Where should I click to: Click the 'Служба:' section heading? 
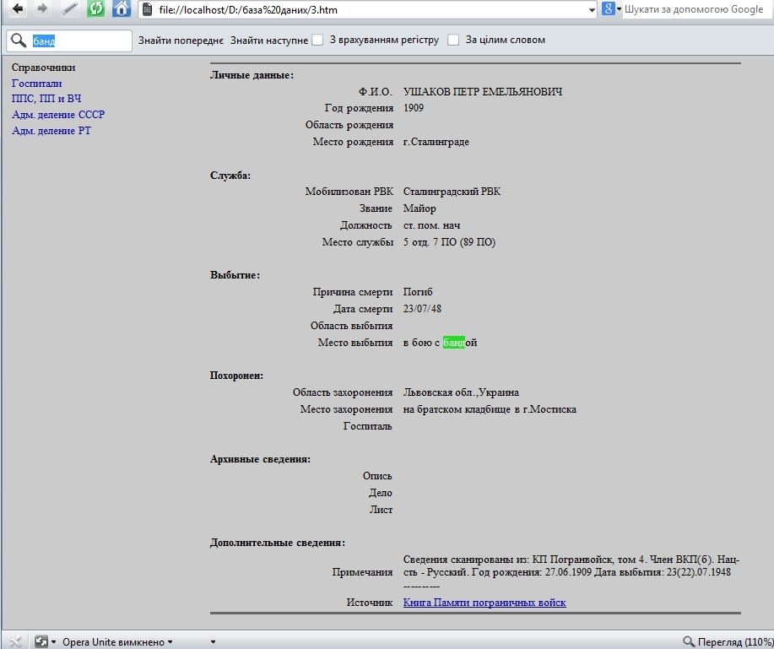pyautogui.click(x=230, y=176)
